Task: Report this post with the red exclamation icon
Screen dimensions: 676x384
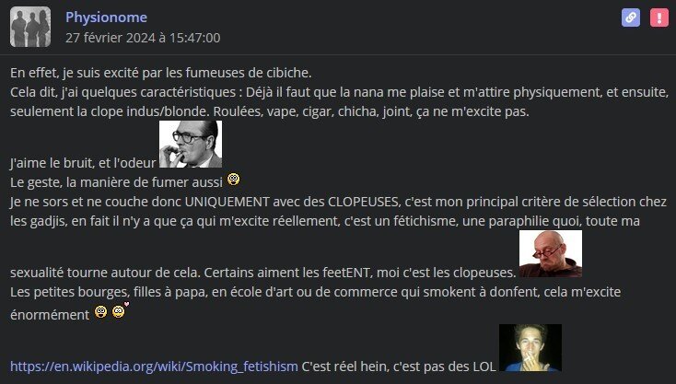Action: [659, 17]
